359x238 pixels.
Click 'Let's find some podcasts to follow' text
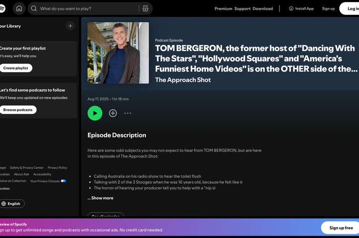[32, 90]
